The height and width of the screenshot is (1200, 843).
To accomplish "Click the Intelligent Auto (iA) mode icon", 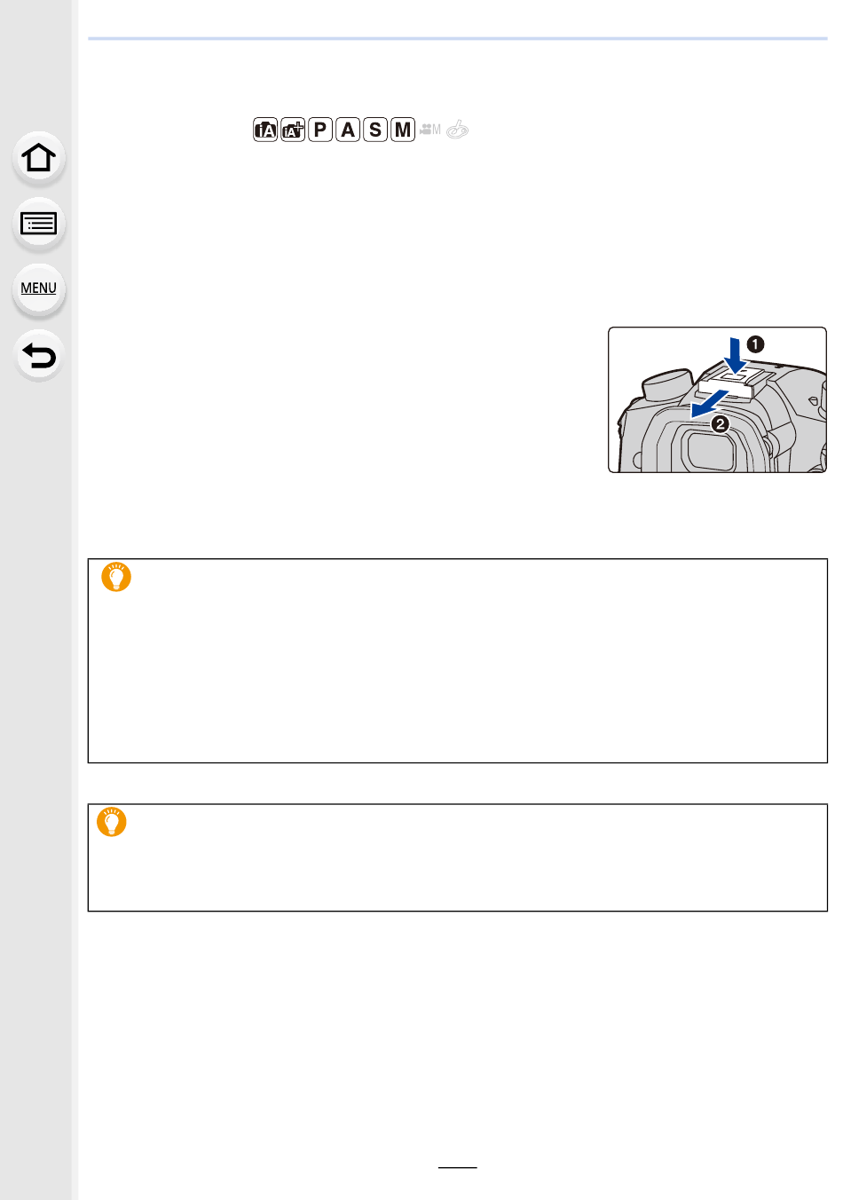I will click(265, 130).
